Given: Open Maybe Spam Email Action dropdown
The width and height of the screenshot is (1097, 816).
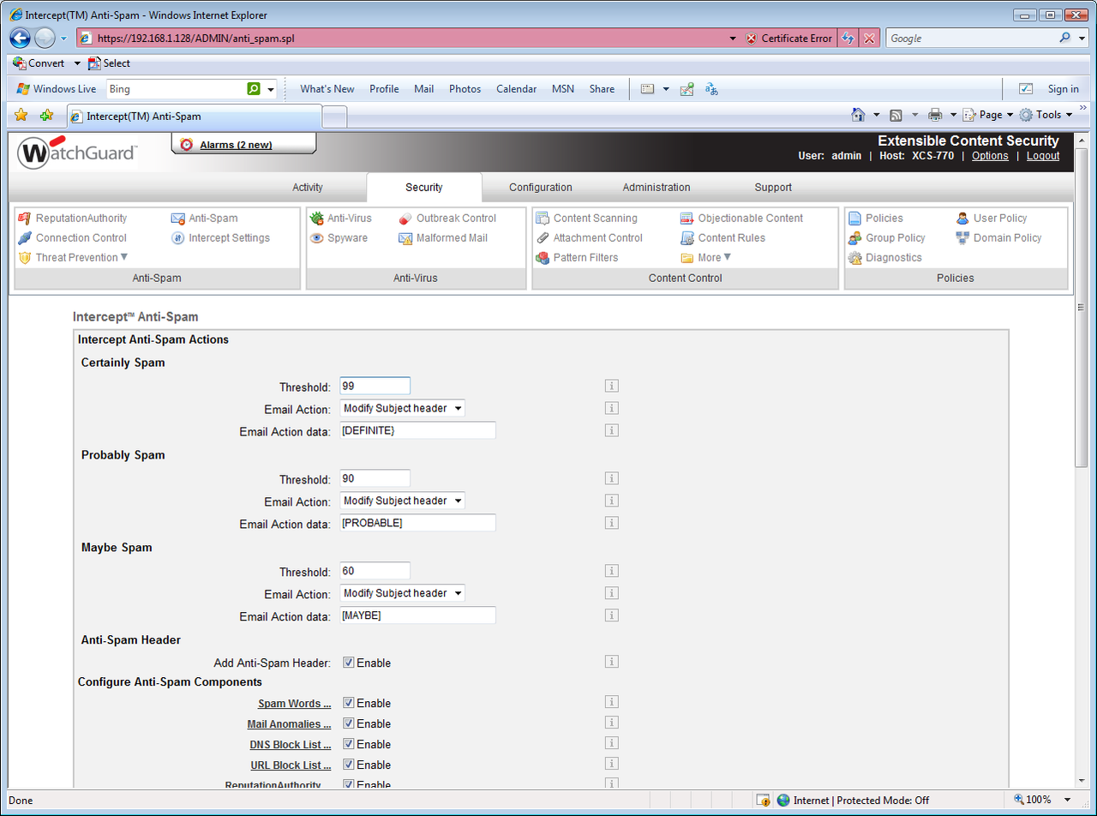Looking at the screenshot, I should click(403, 593).
